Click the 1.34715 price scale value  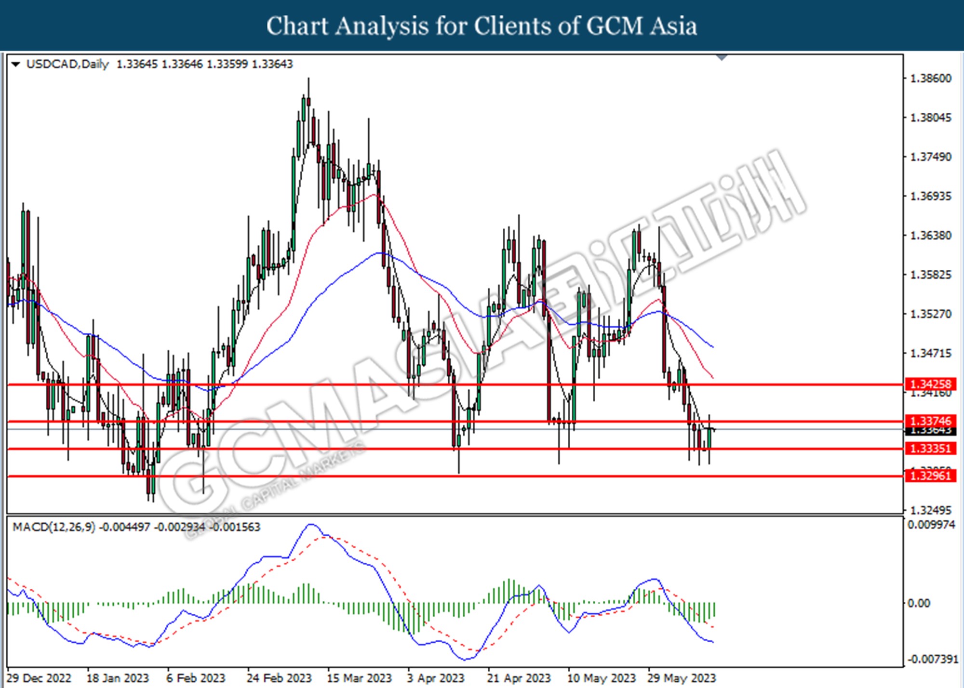[931, 353]
